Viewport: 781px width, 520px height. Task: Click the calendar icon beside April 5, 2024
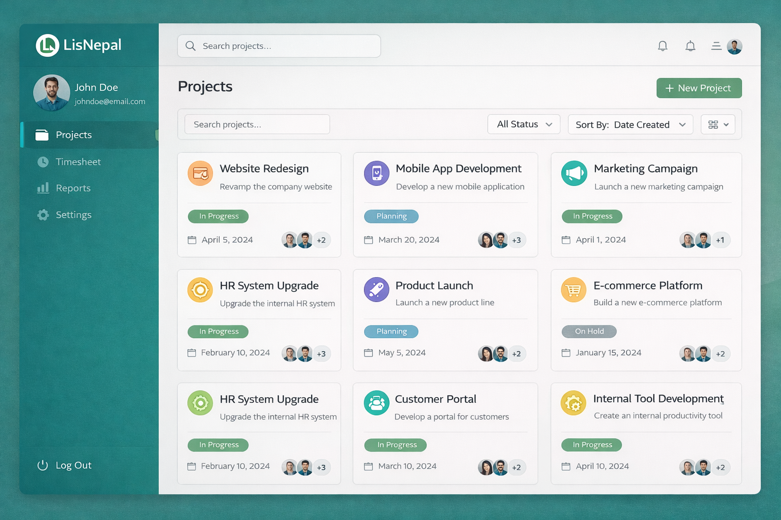[192, 240]
